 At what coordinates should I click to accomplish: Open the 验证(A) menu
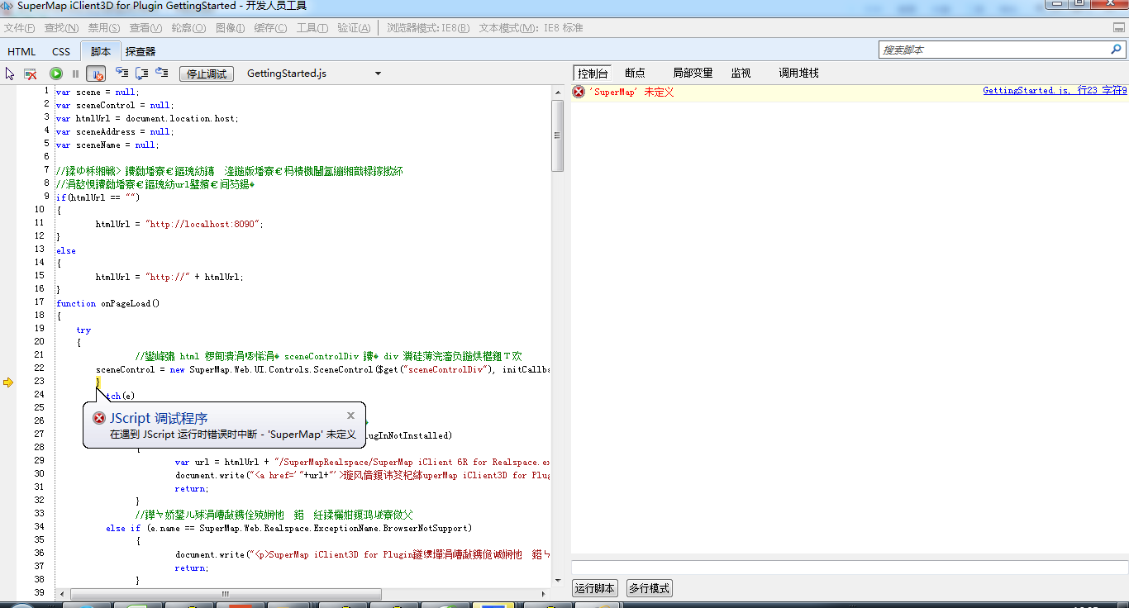354,28
